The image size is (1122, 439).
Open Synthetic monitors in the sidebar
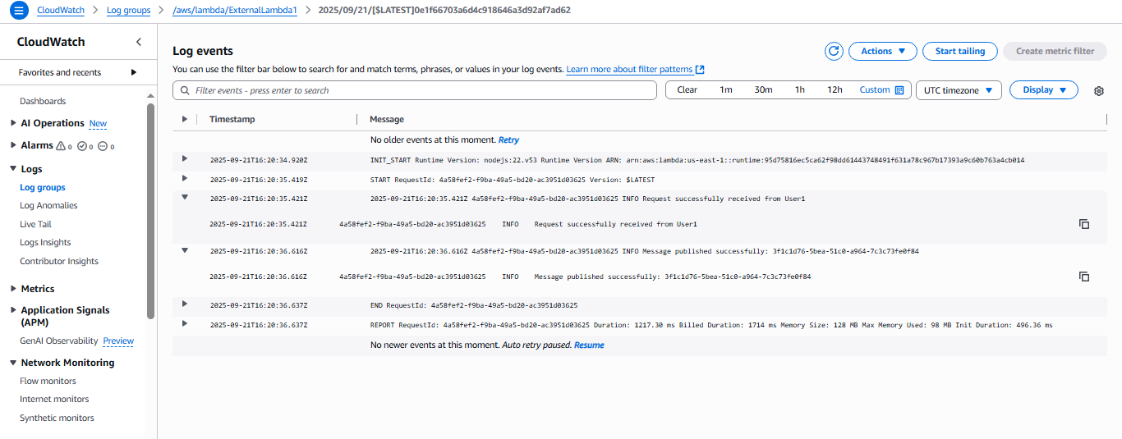click(x=57, y=418)
